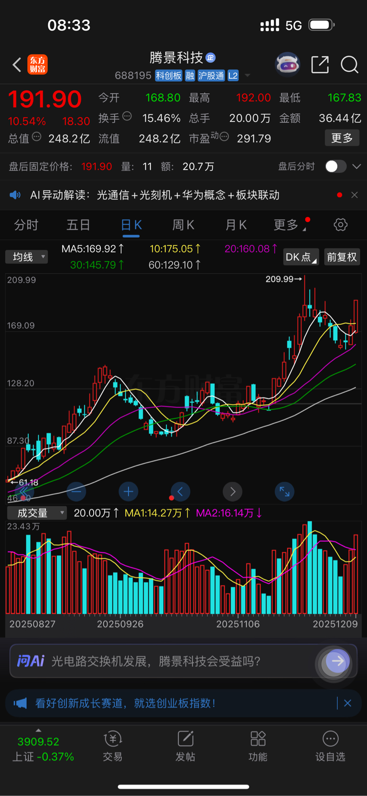Image resolution: width=367 pixels, height=796 pixels.
Task: Tap info icon next to 总值
Action: (36, 137)
